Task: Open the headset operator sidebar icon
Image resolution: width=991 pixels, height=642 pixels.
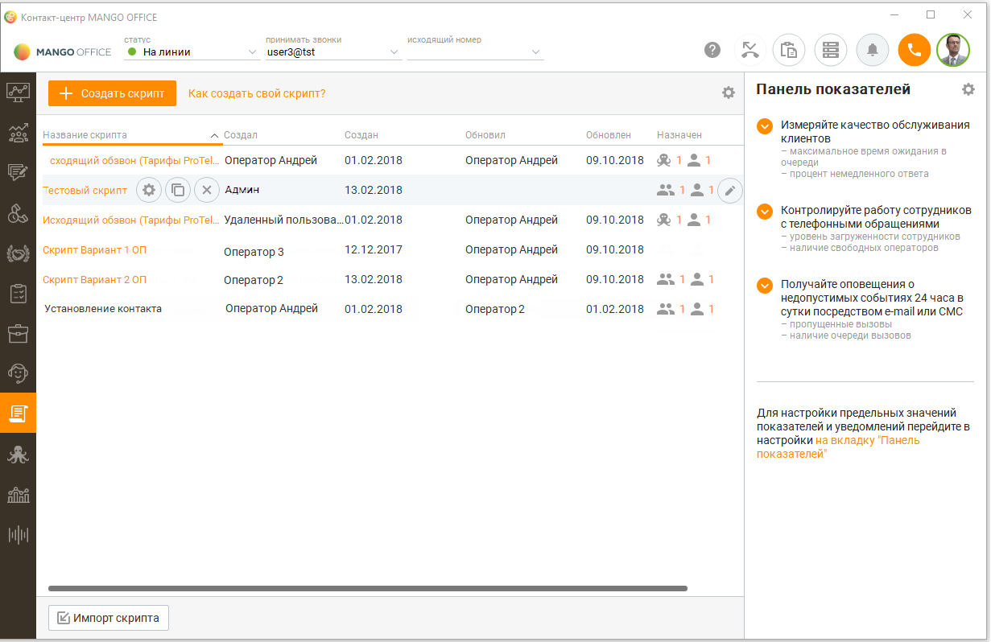Action: [18, 373]
